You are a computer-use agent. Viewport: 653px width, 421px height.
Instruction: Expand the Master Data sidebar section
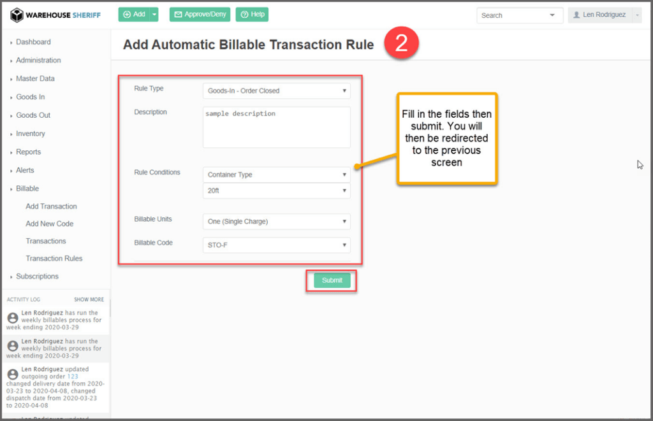(x=35, y=79)
